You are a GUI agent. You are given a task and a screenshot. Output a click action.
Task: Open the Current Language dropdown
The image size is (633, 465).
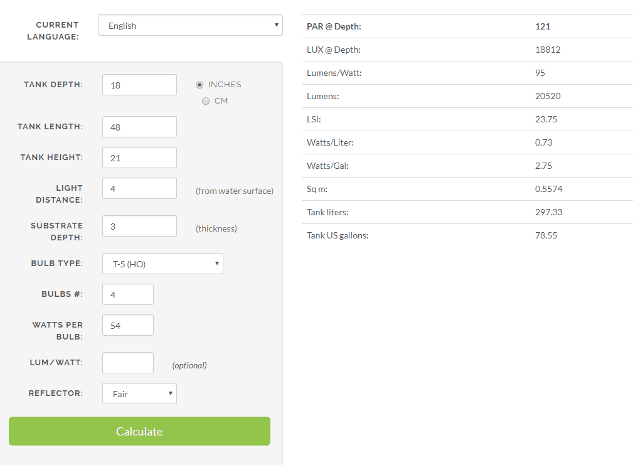(x=190, y=26)
